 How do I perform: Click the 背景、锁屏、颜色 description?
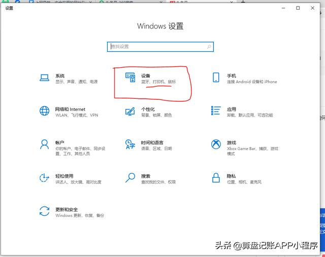coord(156,115)
